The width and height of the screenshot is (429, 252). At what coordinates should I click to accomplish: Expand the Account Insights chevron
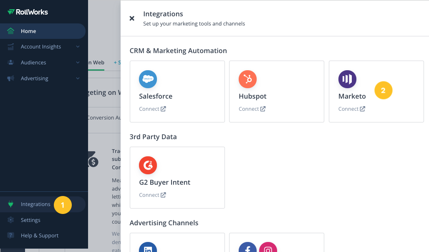[x=78, y=47]
